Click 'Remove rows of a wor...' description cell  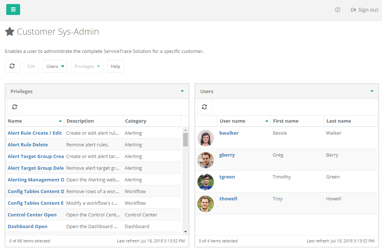coord(92,191)
